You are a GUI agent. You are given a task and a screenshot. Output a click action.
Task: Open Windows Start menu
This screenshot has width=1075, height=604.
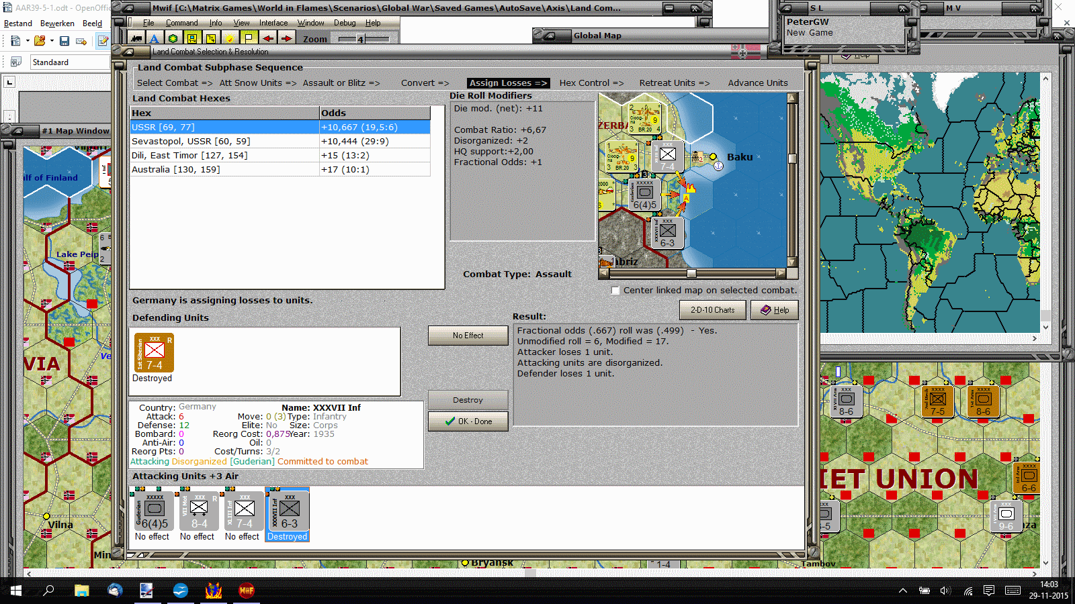click(16, 591)
